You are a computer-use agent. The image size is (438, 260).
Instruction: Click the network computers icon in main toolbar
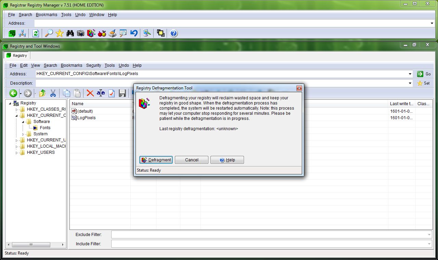click(x=23, y=33)
